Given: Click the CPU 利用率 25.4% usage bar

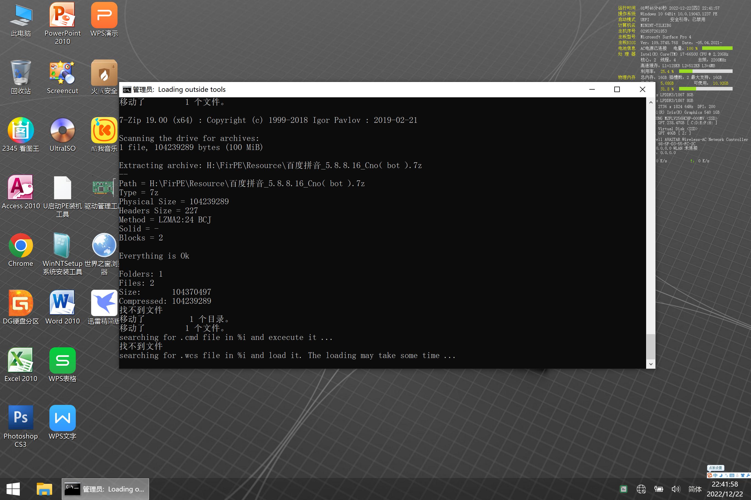Looking at the screenshot, I should tap(706, 72).
